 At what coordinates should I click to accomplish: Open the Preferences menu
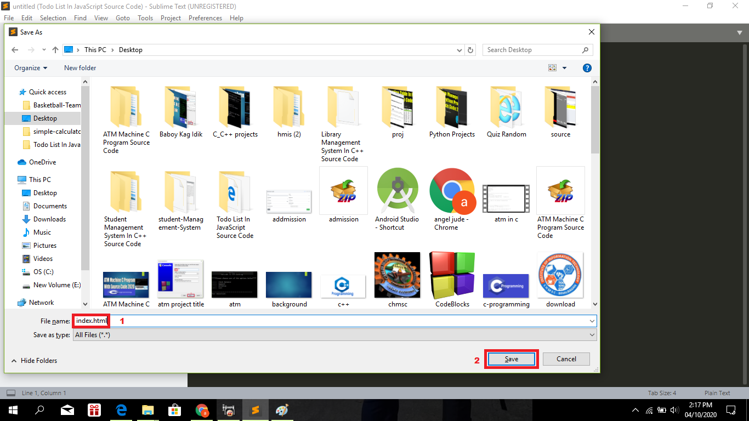click(x=205, y=18)
